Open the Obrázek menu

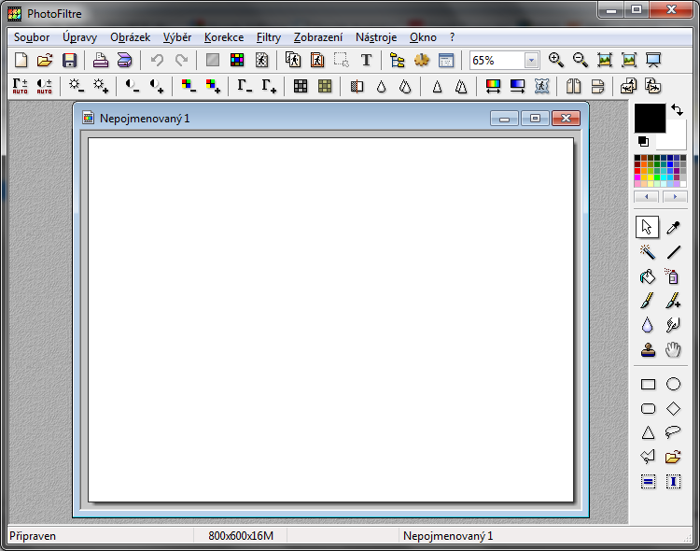pyautogui.click(x=130, y=37)
